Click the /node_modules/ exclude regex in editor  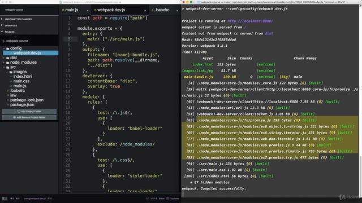[x=137, y=144]
